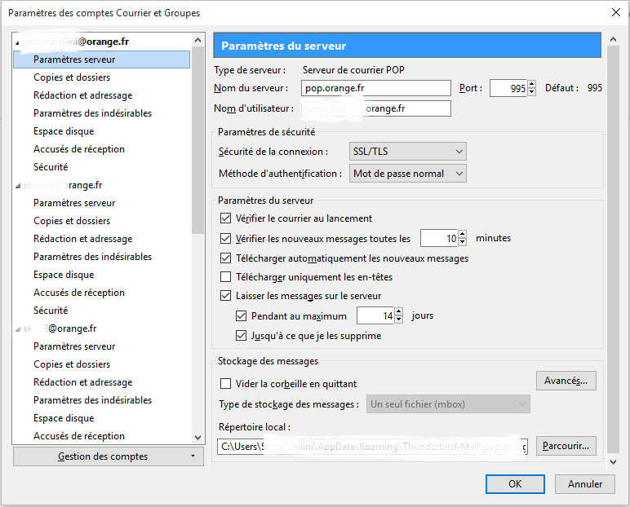Click Parcourir to browse local directory
Viewport: 630px width, 507px height.
point(566,446)
